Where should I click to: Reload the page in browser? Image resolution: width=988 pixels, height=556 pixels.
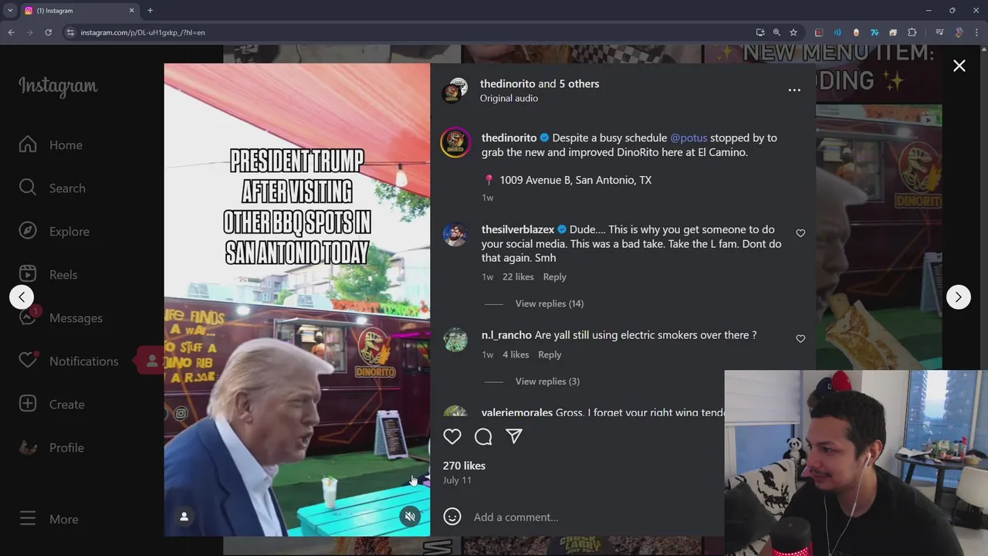48,32
